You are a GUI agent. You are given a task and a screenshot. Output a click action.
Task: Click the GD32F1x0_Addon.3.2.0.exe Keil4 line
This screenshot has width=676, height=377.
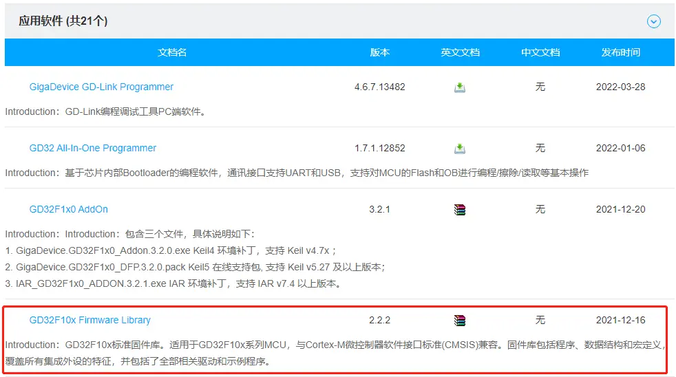tap(171, 250)
